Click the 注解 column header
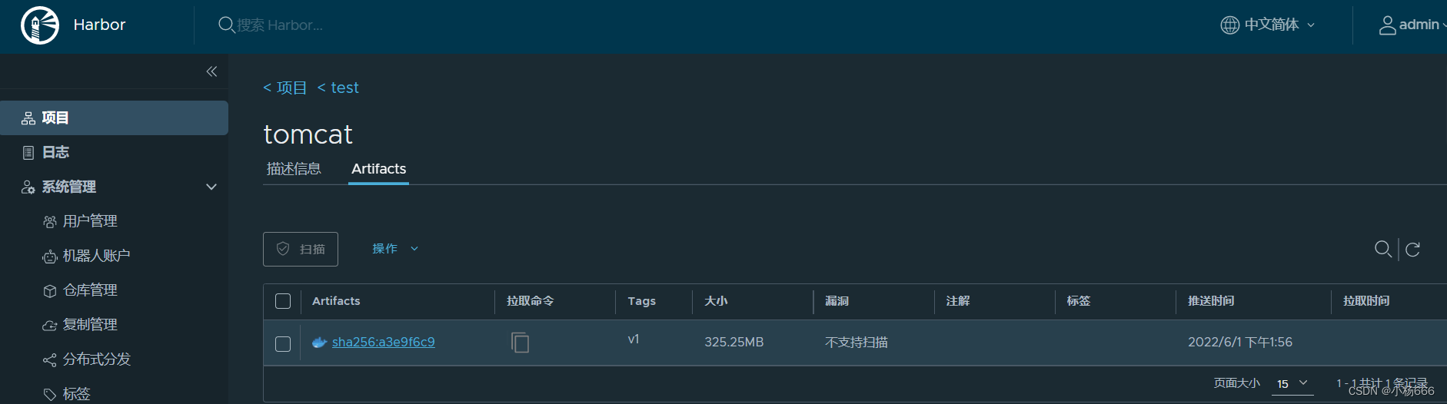Image resolution: width=1447 pixels, height=404 pixels. [957, 301]
